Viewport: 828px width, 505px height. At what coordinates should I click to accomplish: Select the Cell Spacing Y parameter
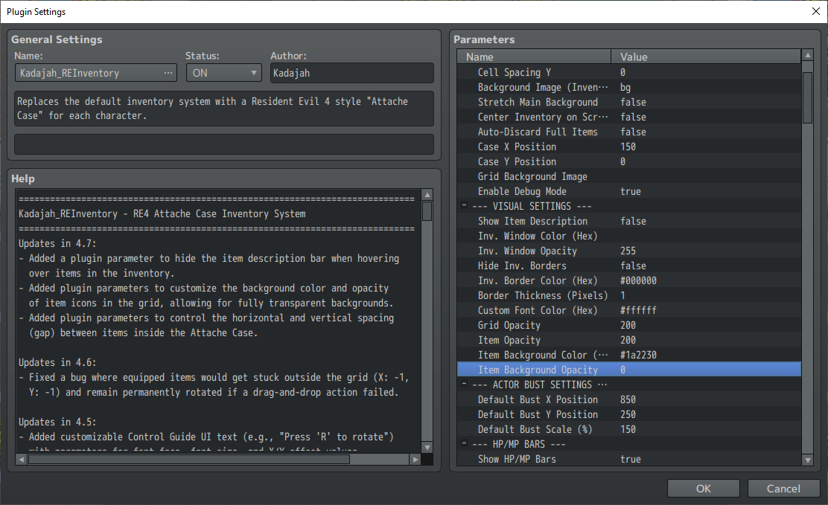[629, 72]
